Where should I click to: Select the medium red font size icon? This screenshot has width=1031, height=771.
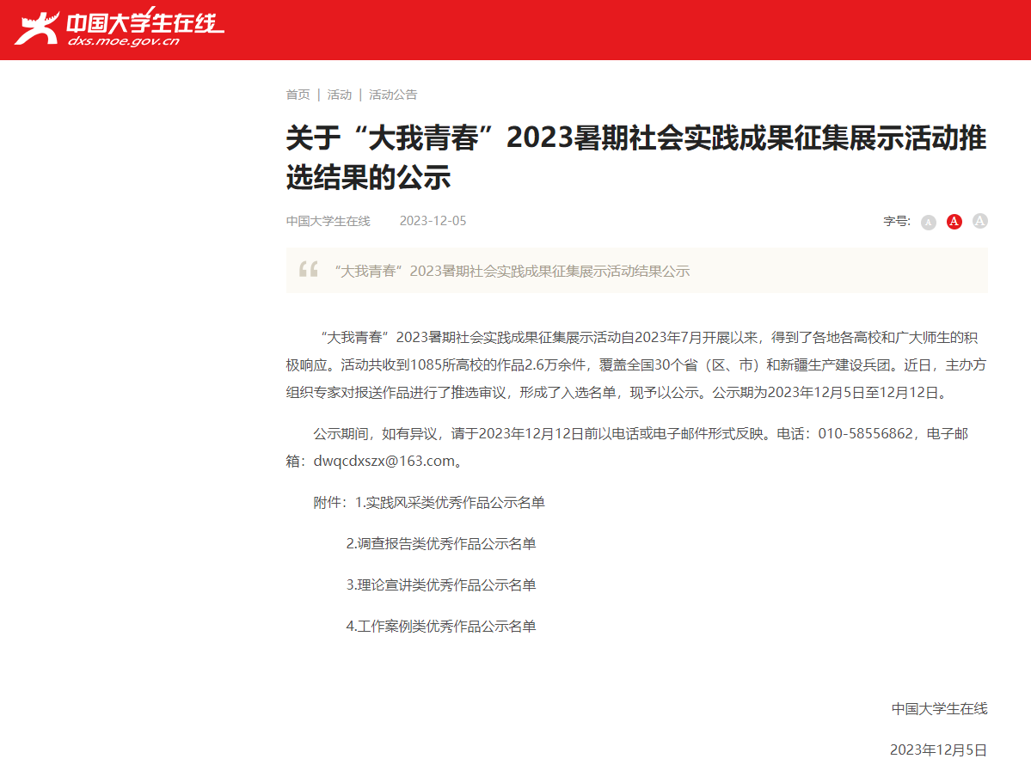point(954,222)
